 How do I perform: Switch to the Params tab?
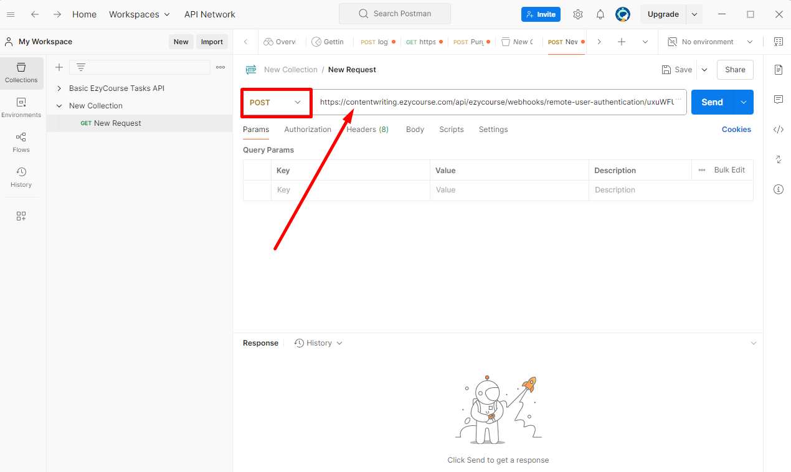[256, 130]
